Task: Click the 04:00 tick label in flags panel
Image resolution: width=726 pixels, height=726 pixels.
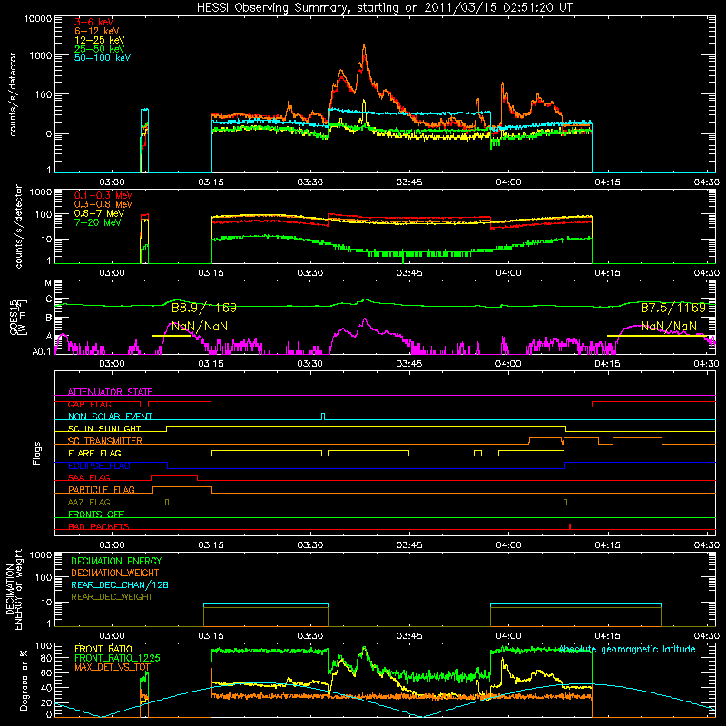Action: (x=508, y=545)
